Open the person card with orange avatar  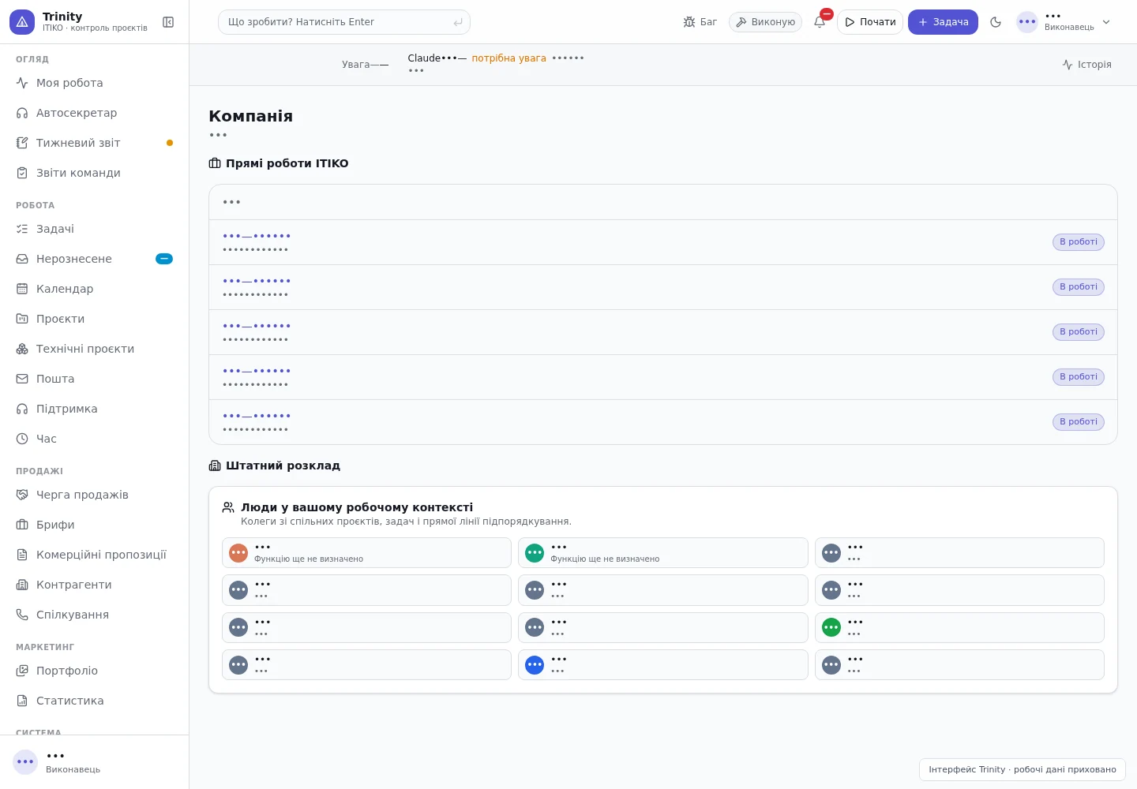click(366, 552)
